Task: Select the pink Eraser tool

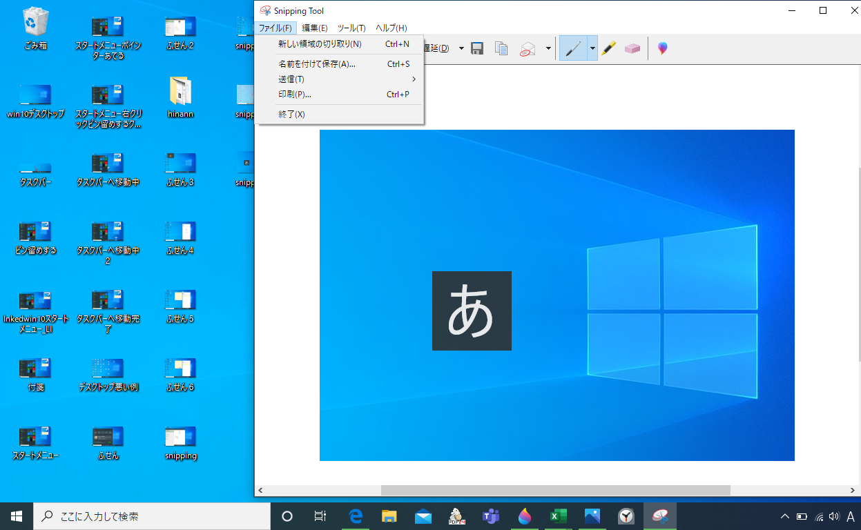Action: click(x=632, y=48)
